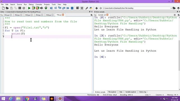Viewport: 180px width, 101px height.
Task: Open Google Chrome from the taskbar
Action: click(x=27, y=98)
